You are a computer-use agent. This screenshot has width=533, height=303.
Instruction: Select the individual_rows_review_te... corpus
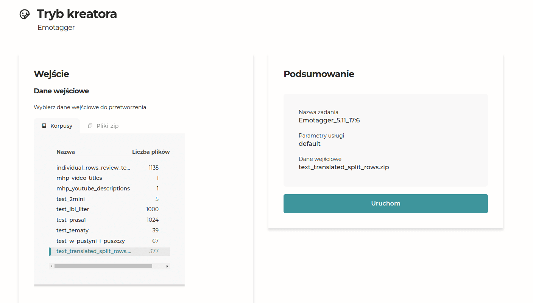pyautogui.click(x=109, y=167)
